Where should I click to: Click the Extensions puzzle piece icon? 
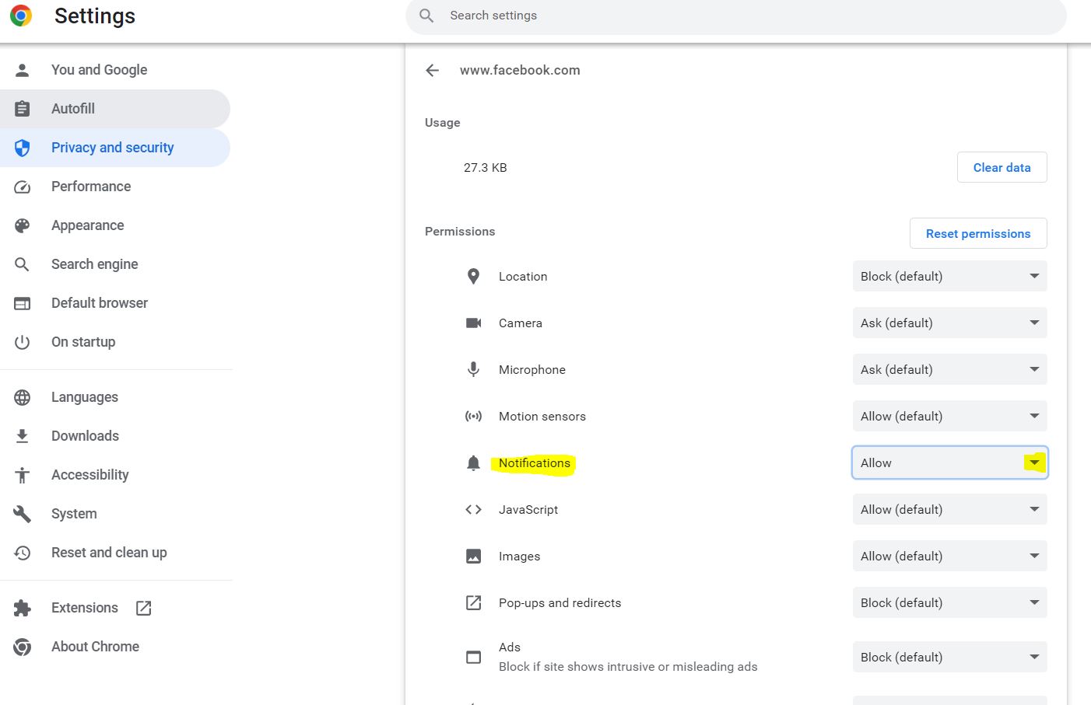click(x=23, y=608)
